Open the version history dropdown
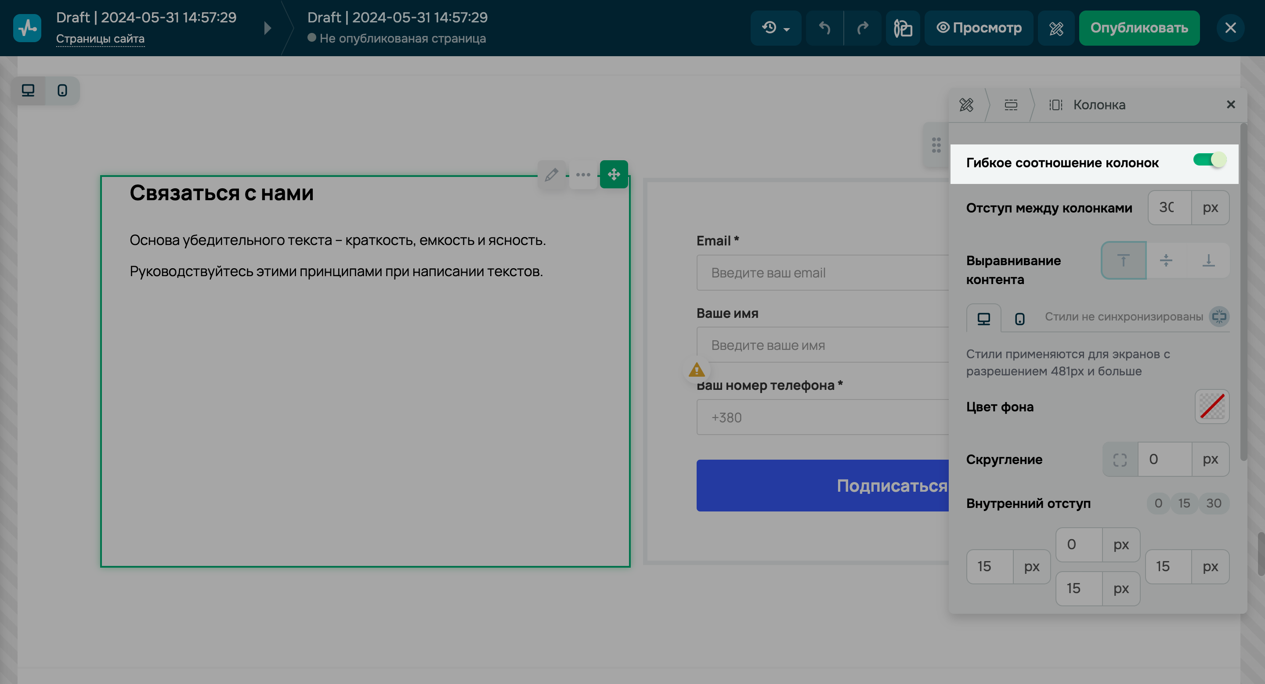 pos(775,28)
